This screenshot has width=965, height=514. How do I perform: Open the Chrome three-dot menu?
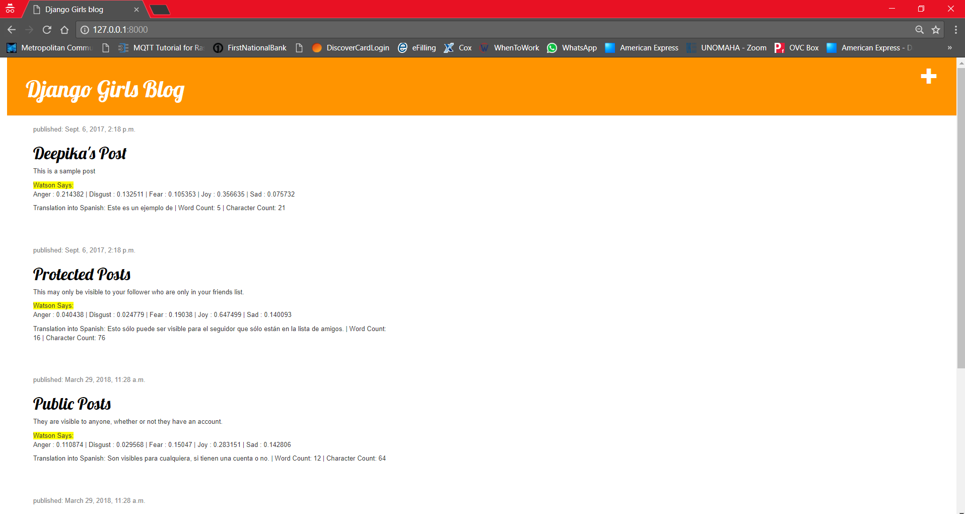[x=955, y=30]
